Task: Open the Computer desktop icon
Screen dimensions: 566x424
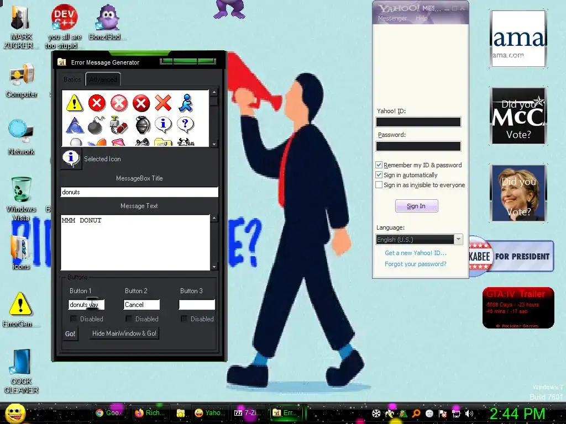Action: click(22, 81)
